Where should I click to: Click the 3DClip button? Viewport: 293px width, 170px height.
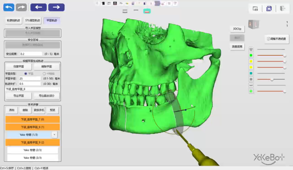[237, 29]
